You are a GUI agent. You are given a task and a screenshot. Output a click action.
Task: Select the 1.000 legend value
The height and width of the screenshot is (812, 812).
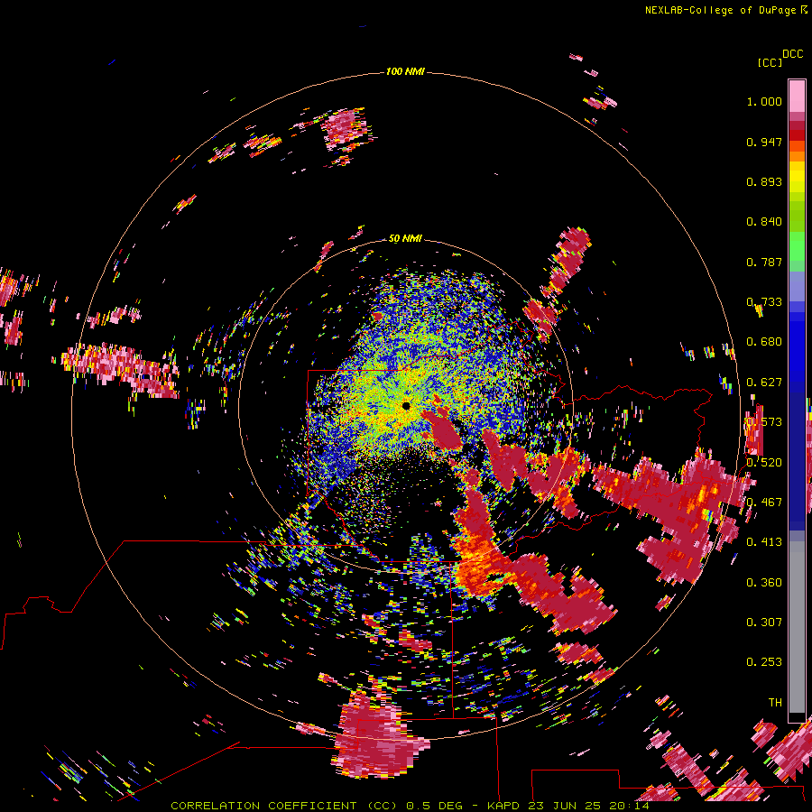(764, 101)
